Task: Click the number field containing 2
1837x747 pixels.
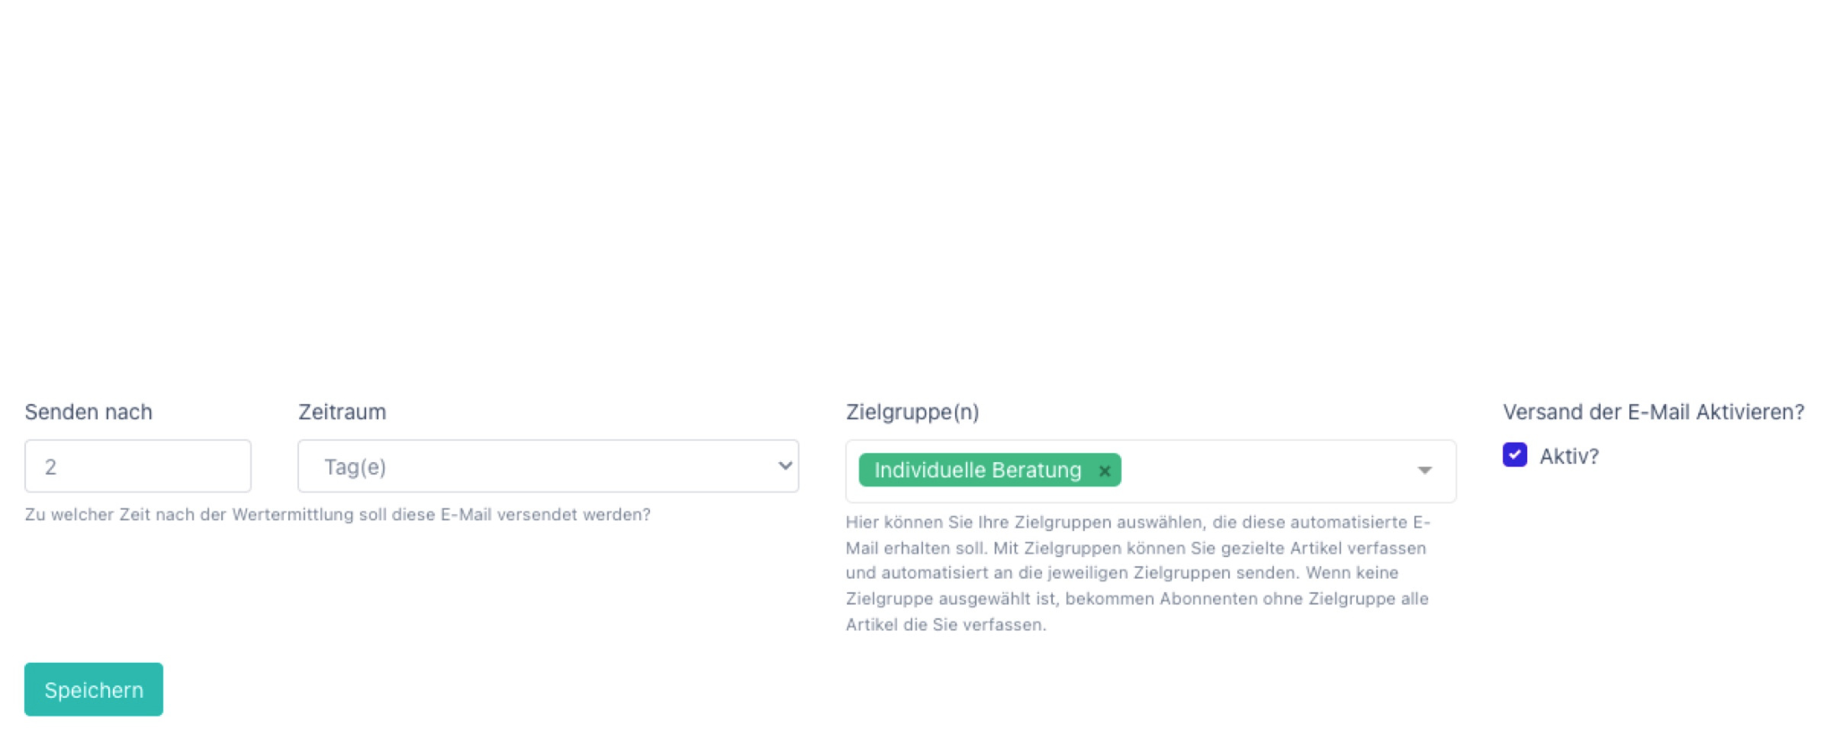Action: tap(138, 466)
